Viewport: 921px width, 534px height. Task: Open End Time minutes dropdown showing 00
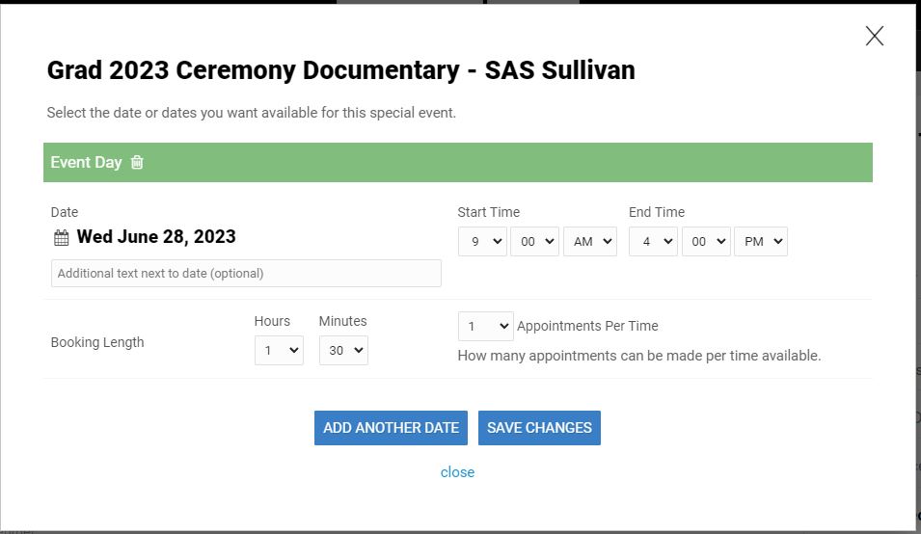point(706,242)
